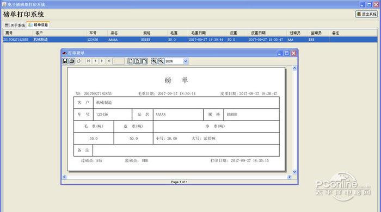
Task: Sort by the 毛重日期 column header
Action: pos(207,33)
